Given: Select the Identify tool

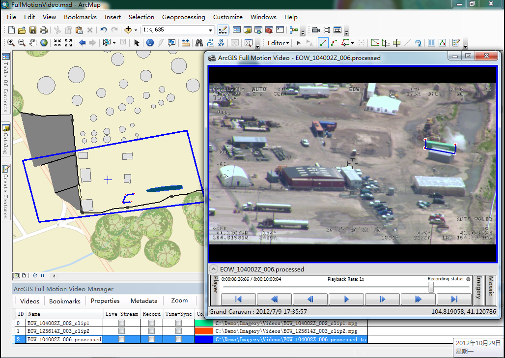Looking at the screenshot, I should (150, 43).
